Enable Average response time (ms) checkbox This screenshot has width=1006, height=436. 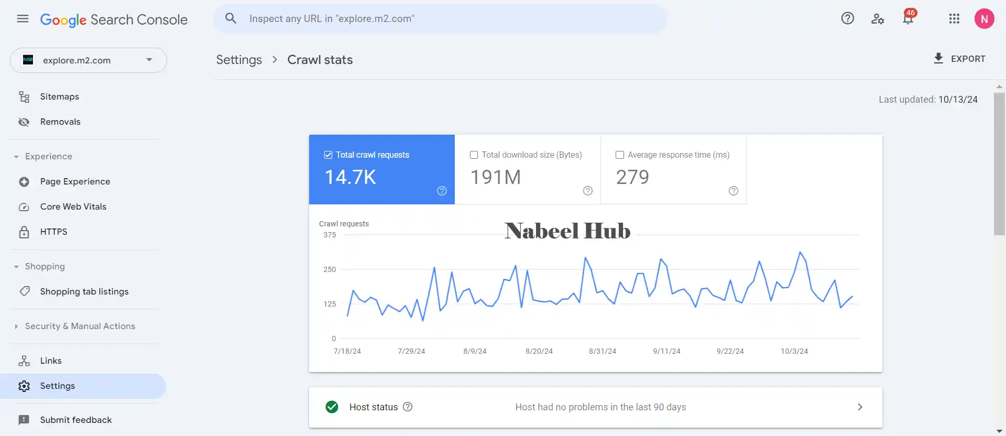pos(620,155)
